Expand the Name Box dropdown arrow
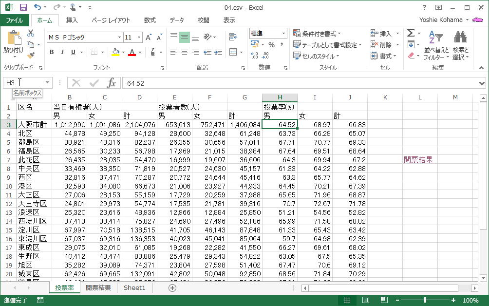The width and height of the screenshot is (489, 306). (47, 83)
